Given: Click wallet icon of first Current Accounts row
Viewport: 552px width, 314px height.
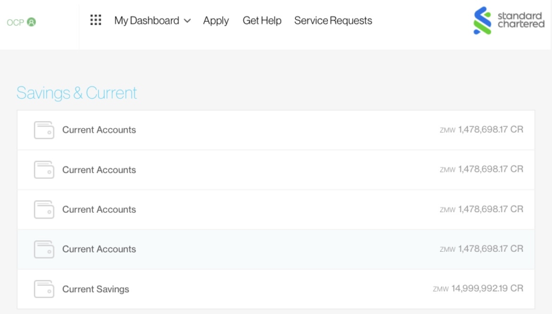Looking at the screenshot, I should (44, 130).
